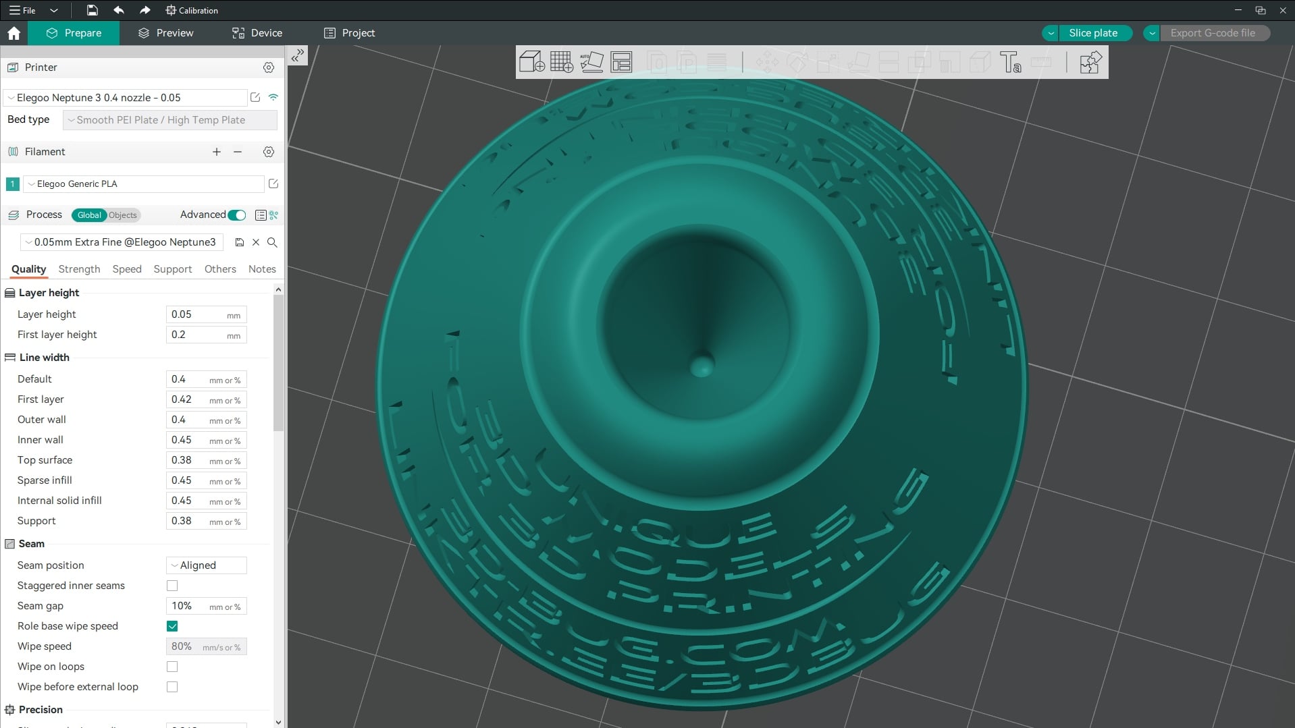The width and height of the screenshot is (1295, 728).
Task: Enable Wipe before external loop checkbox
Action: (x=172, y=687)
